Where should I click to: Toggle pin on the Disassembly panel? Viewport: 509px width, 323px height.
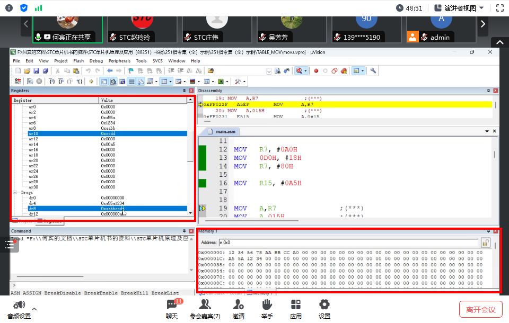pos(488,91)
